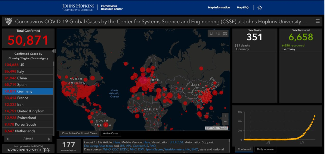Screen dimensions: 325x154
Task: Select the Cumulative Confirmed Cases tab
Action: pos(79,133)
